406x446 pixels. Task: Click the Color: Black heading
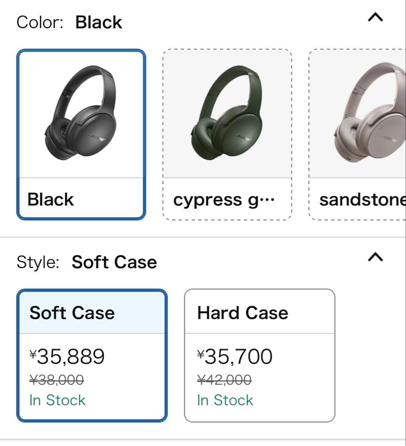(69, 22)
